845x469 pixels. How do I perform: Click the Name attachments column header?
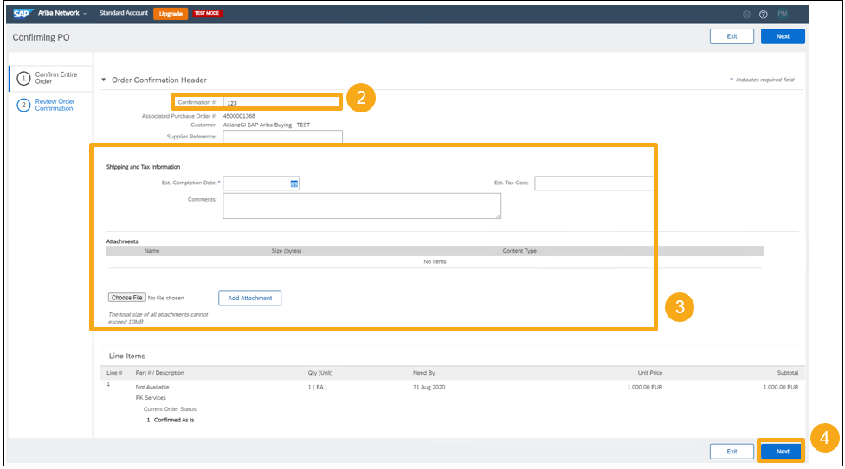(x=152, y=251)
